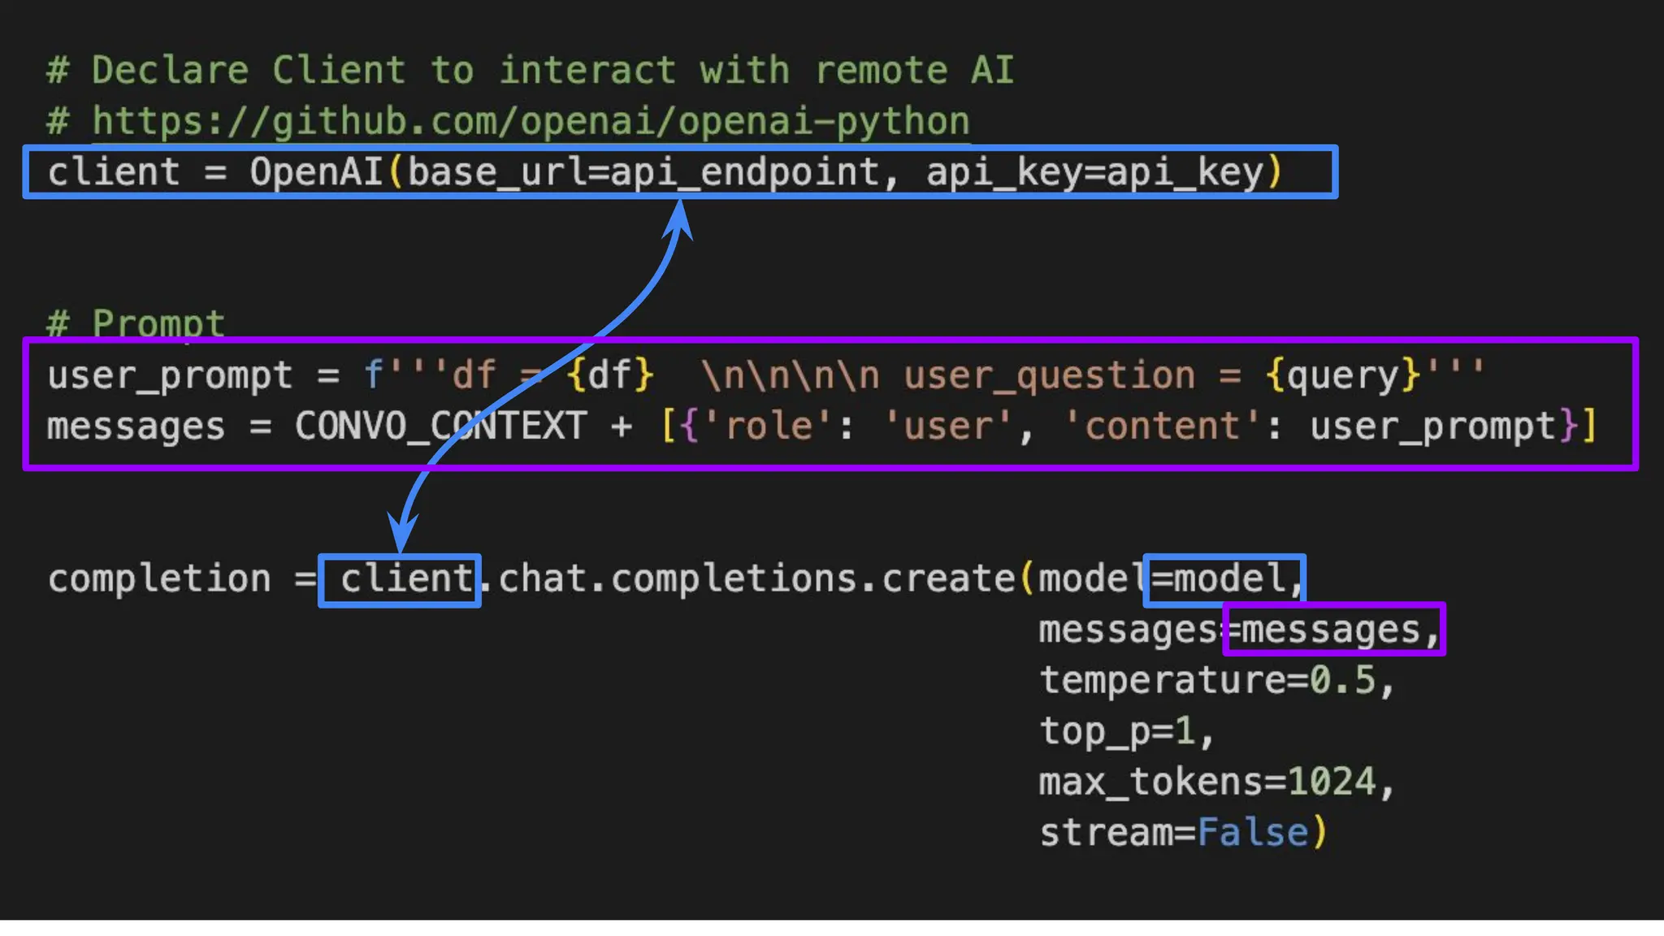Screen dimensions: 1664x936
Task: Click the '# Declare Client' comment line
Action: [x=530, y=71]
